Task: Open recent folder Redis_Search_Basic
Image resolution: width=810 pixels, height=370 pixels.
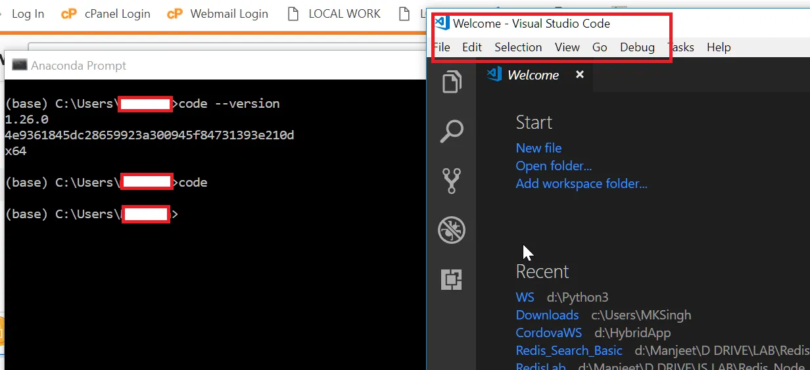Action: pos(569,350)
